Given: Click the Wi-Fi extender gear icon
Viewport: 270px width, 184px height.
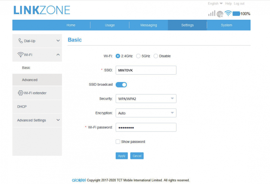Looking at the screenshot, I should click(x=20, y=93).
